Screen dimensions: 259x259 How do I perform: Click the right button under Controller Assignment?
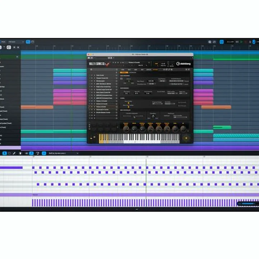[x=139, y=116]
